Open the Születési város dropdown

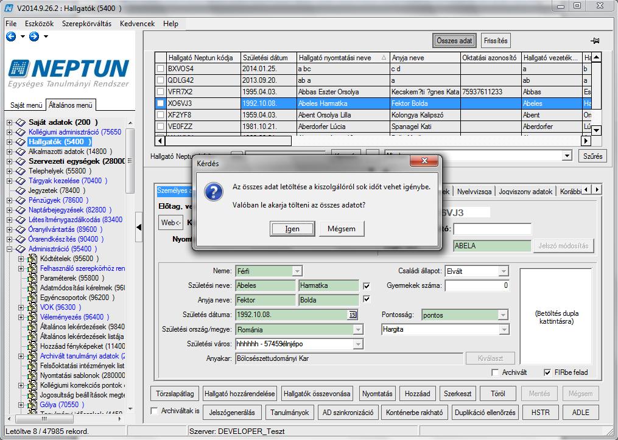(x=358, y=344)
